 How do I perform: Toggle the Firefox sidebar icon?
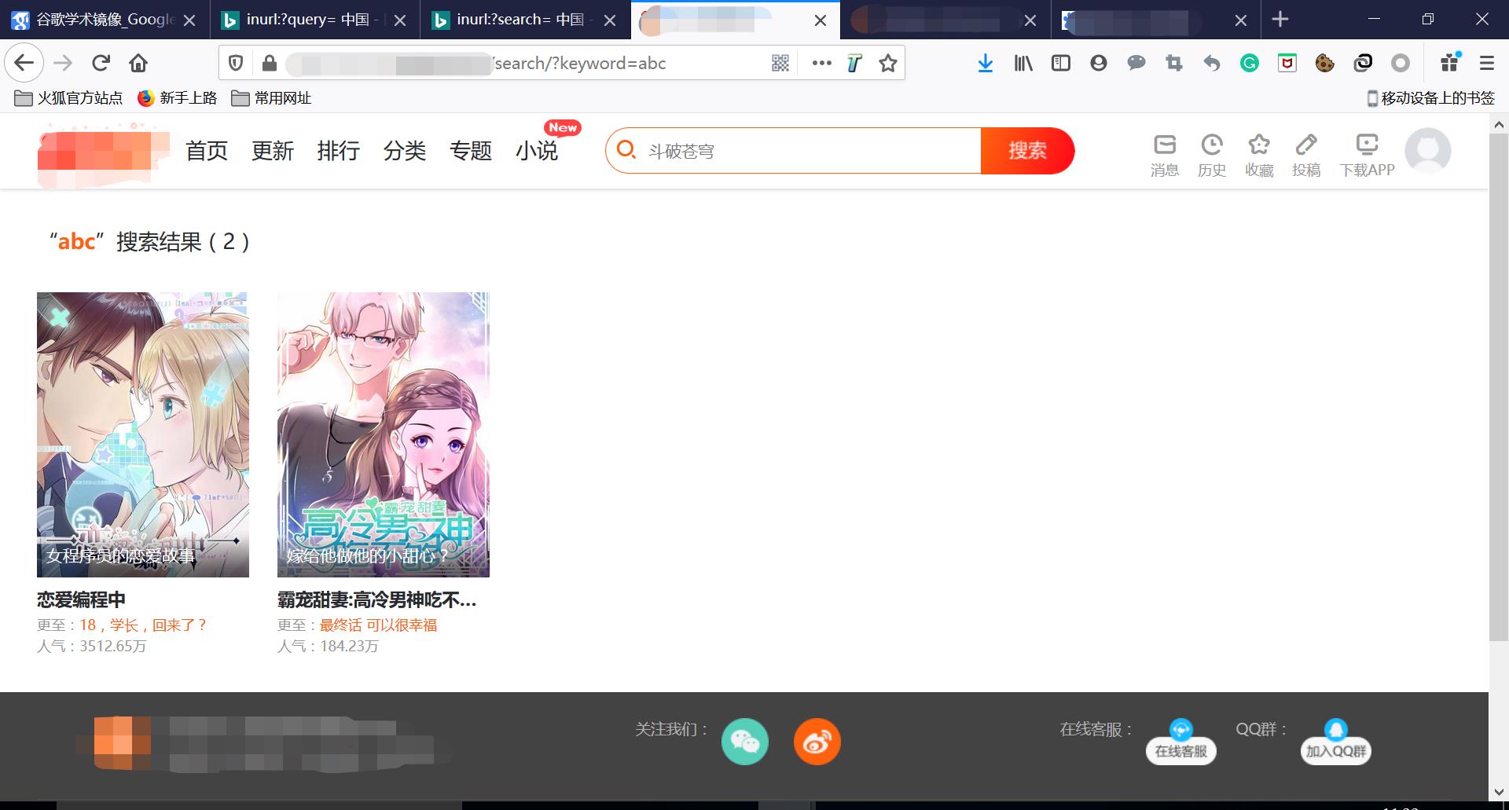pos(1061,64)
